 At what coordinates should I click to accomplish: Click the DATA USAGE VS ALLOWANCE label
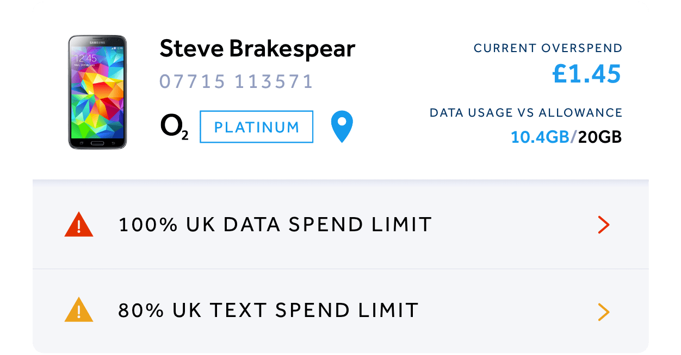(526, 113)
